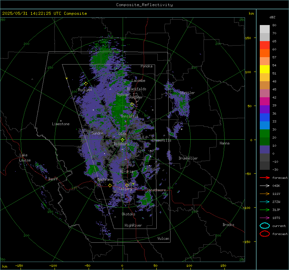289x270 pixels.
Task: Click the RockyMH label
Action: [85, 90]
